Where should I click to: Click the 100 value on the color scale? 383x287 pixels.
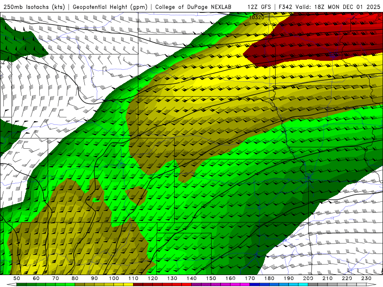[114, 278]
